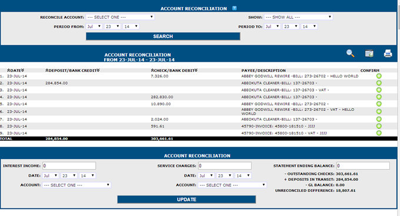Click the 282,830.00 debit amount
Image resolution: width=400 pixels, height=216 pixels.
[162, 97]
